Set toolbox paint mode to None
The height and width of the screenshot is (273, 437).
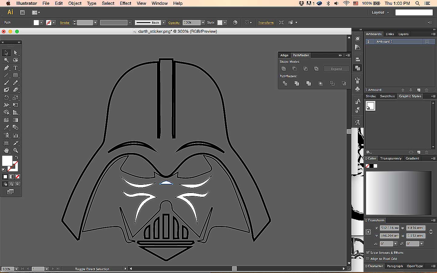[x=18, y=177]
